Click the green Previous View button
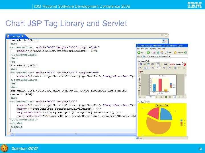The width and height of the screenshot is (205, 153). (x=166, y=97)
